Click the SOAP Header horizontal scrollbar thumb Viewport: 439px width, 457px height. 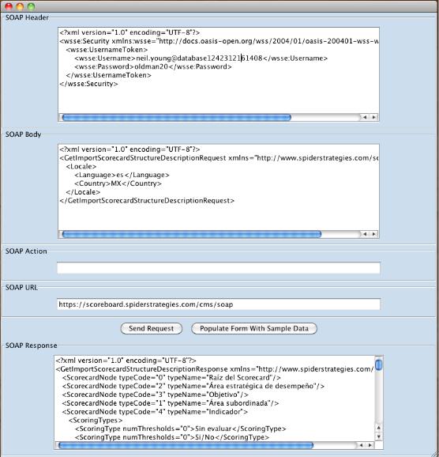(177, 118)
